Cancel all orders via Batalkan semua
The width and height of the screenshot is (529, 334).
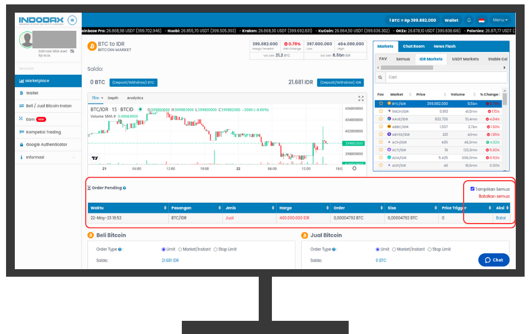pyautogui.click(x=494, y=196)
